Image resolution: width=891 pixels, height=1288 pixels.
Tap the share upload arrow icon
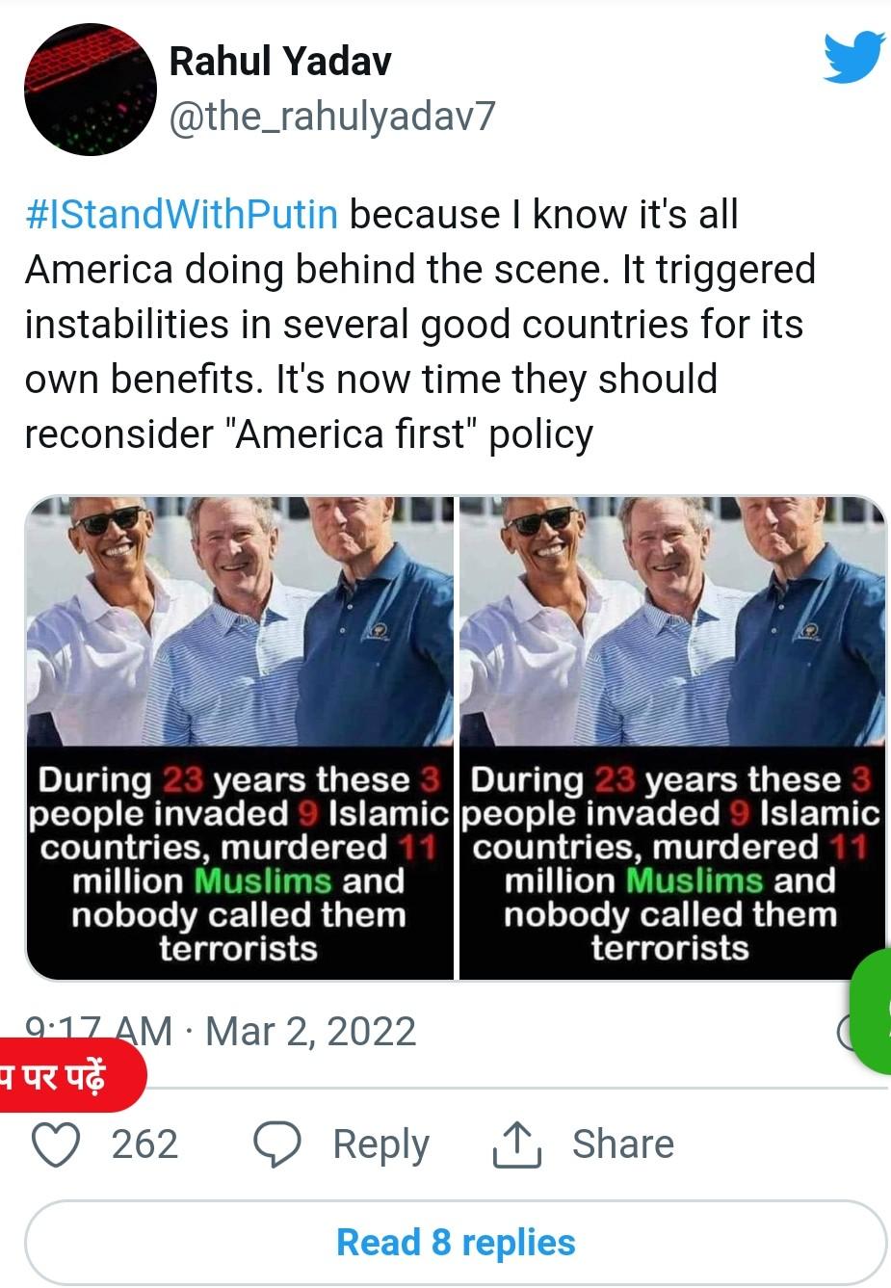517,1144
